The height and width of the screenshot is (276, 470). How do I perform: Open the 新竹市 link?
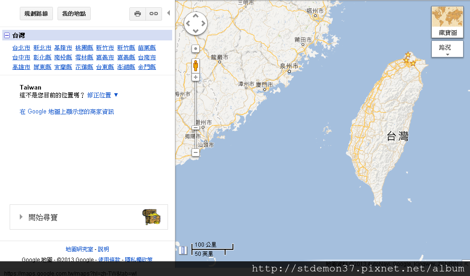pos(105,48)
